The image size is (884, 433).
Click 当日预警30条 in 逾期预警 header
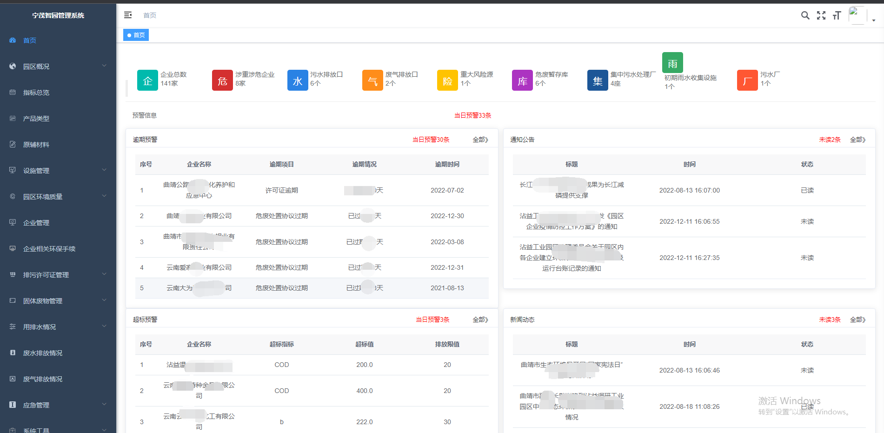tap(431, 140)
